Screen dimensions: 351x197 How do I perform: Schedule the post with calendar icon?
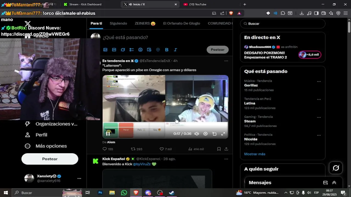[x=149, y=50]
